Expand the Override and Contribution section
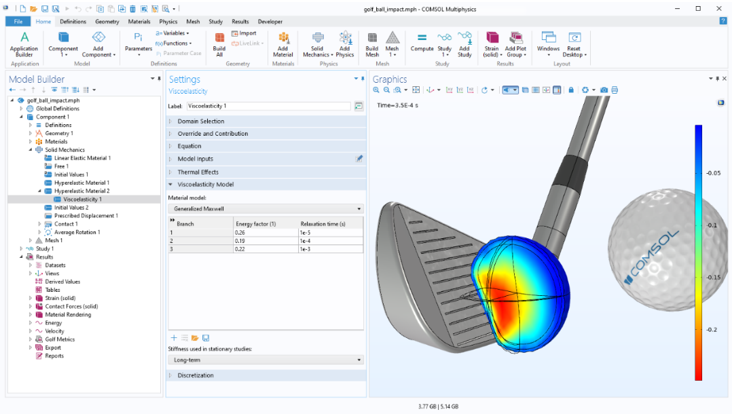 tap(266, 134)
